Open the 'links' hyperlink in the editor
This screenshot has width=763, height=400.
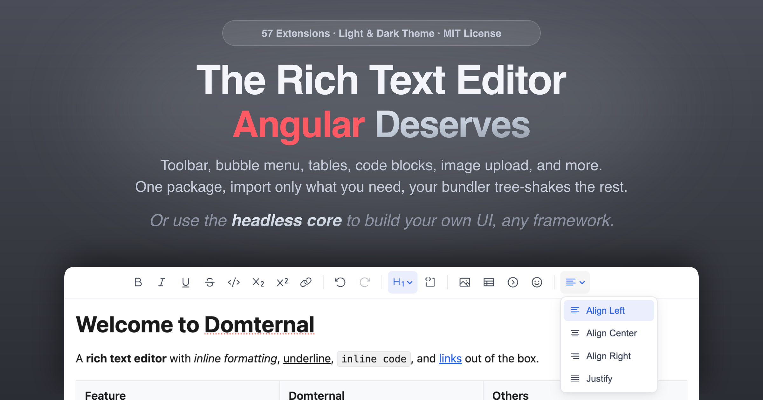click(450, 359)
